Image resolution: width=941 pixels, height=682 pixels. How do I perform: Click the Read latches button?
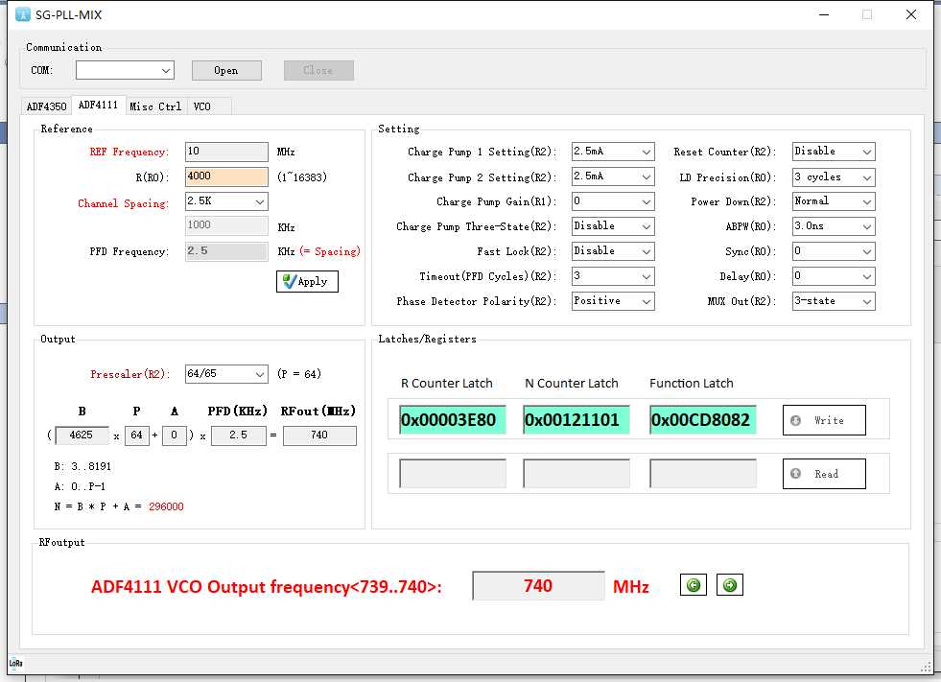click(824, 474)
